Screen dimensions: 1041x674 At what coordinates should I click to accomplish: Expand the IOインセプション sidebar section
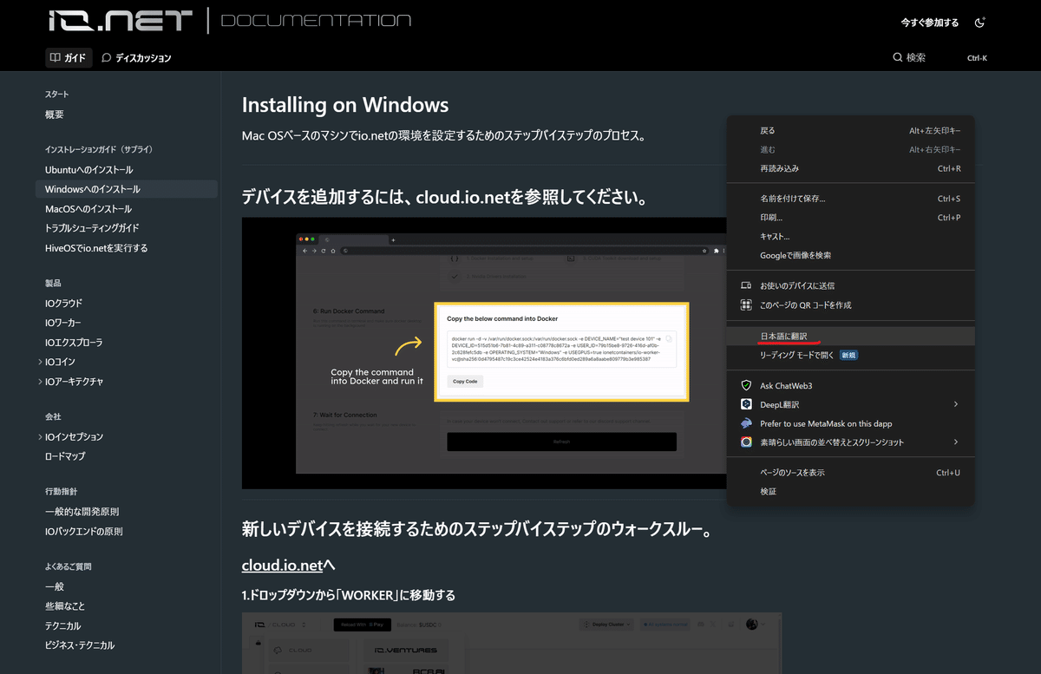point(40,436)
